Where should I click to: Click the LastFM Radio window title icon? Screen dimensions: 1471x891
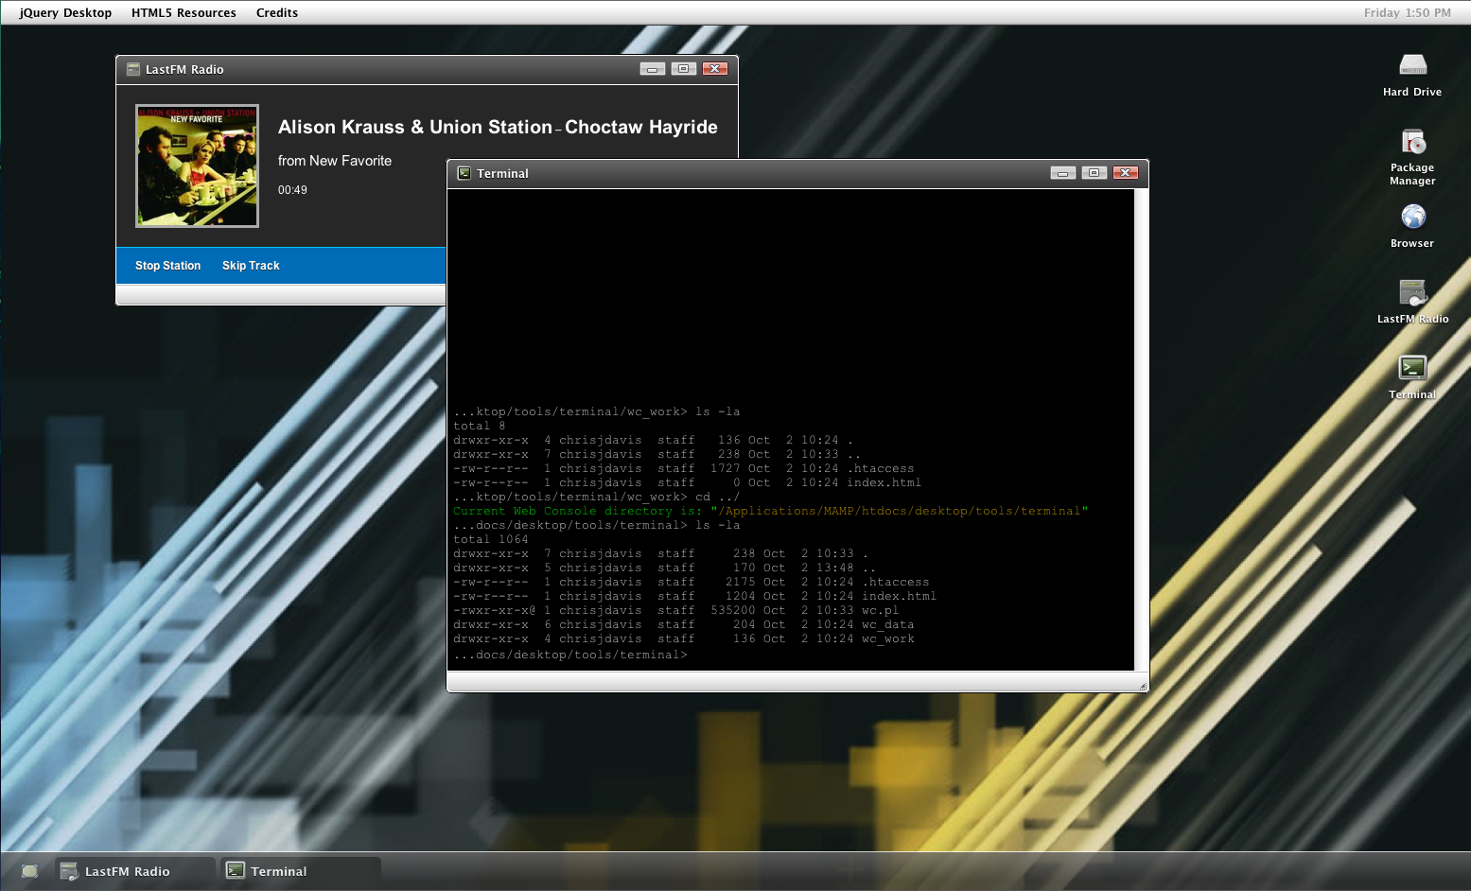point(133,69)
